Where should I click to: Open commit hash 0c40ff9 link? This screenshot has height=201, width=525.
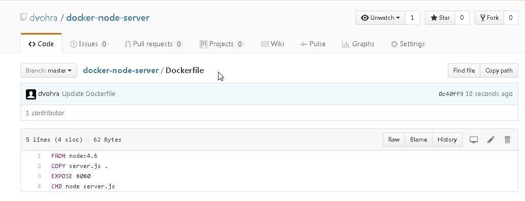pyautogui.click(x=451, y=94)
